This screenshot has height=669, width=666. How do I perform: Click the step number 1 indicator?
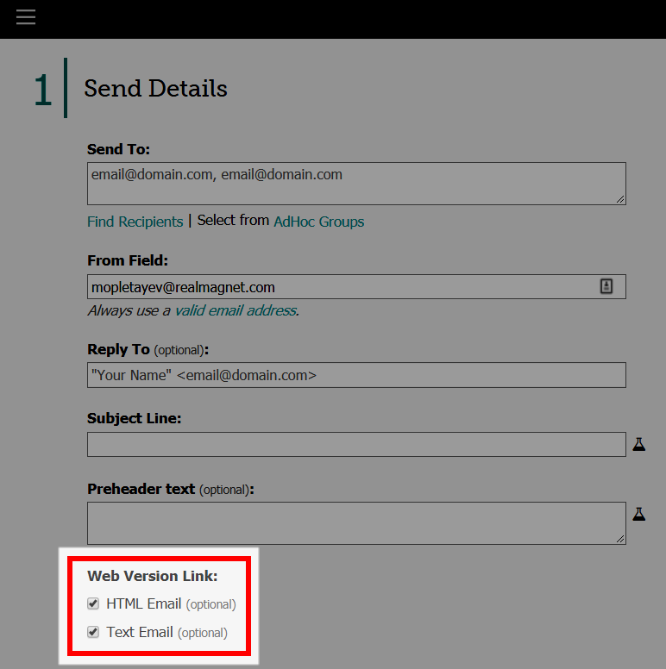(42, 90)
